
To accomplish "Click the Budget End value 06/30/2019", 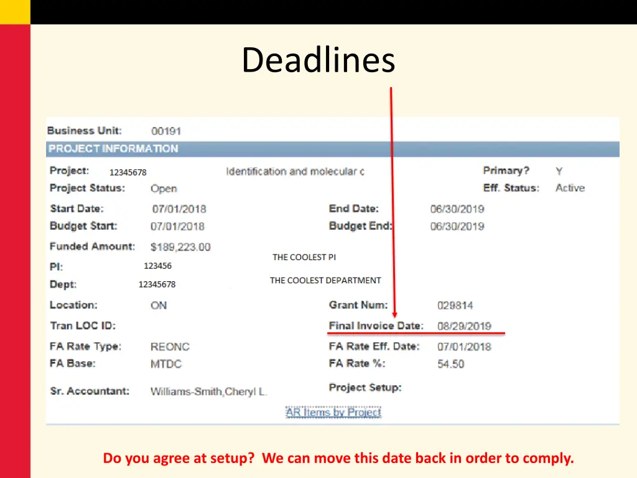I will click(457, 227).
